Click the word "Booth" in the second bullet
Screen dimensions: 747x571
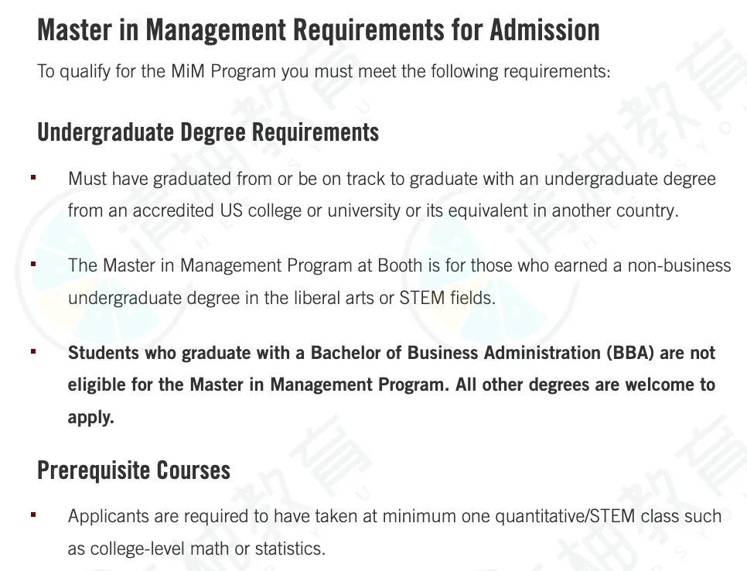pos(400,265)
